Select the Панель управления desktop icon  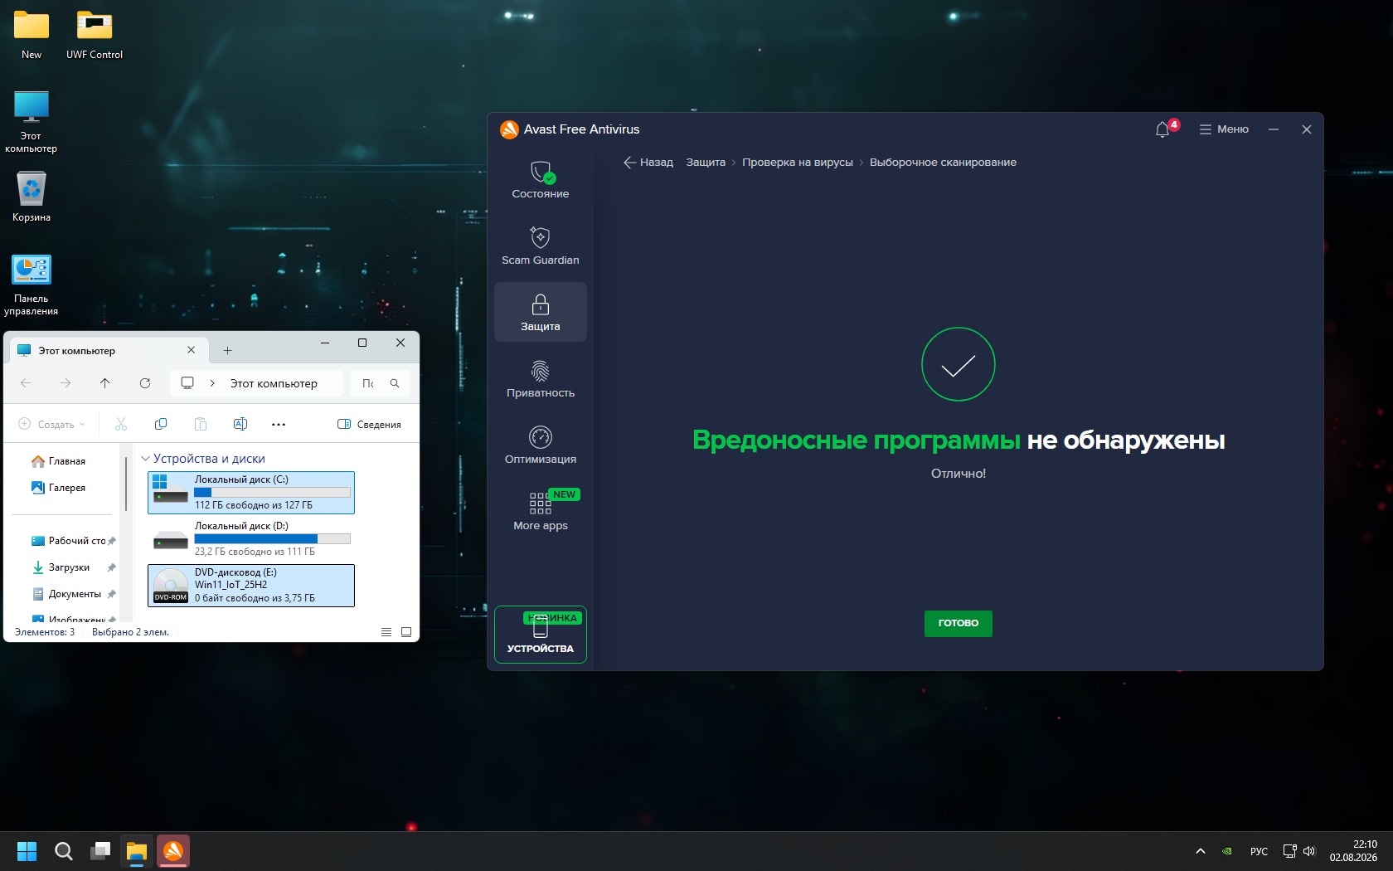click(x=32, y=285)
